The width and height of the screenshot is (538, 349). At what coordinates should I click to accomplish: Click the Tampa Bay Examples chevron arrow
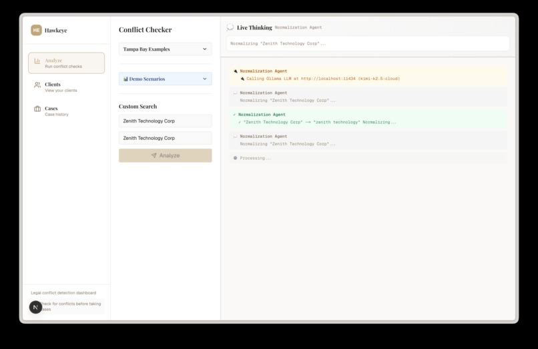click(205, 49)
